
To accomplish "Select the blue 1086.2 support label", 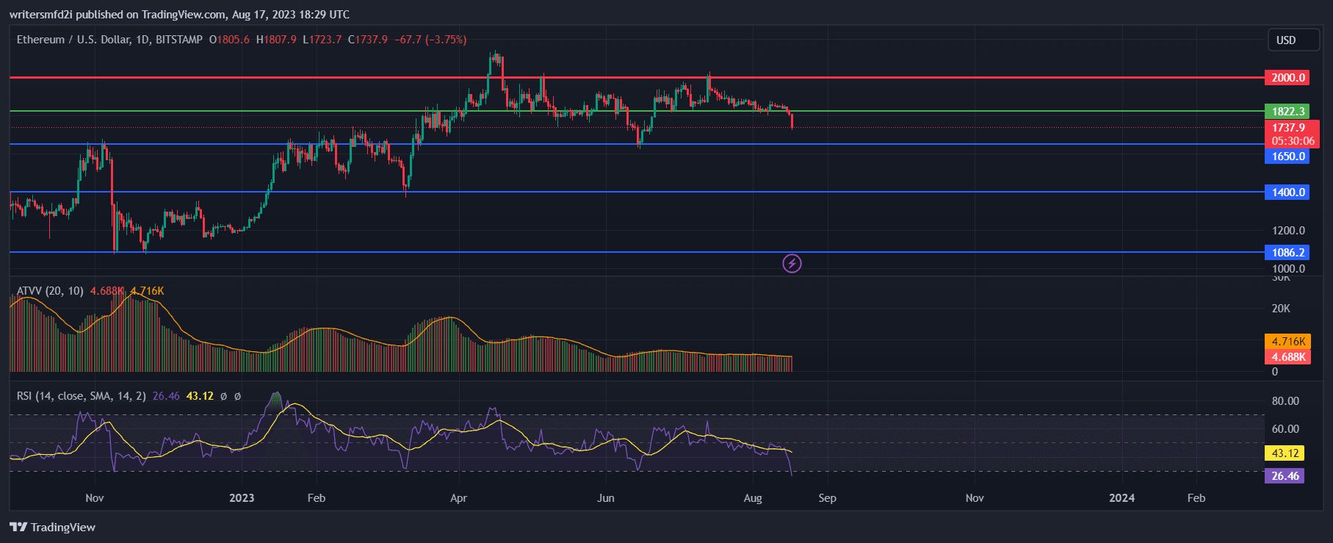I will pos(1287,253).
